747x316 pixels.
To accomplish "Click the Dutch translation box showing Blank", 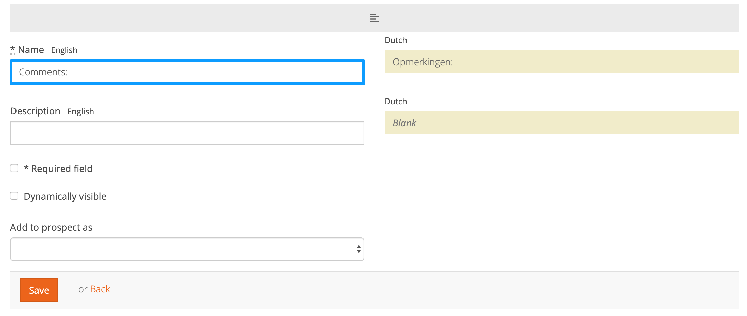I will tap(561, 123).
